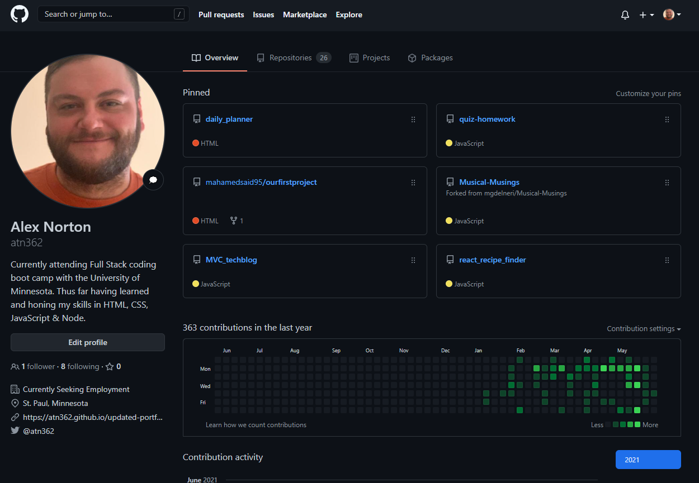The image size is (699, 483).
Task: Click the repository icon beside MVC_techblog
Action: [x=197, y=260]
